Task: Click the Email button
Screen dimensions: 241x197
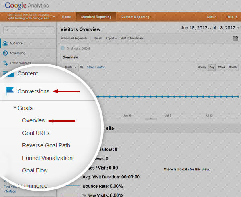Action: [98, 38]
